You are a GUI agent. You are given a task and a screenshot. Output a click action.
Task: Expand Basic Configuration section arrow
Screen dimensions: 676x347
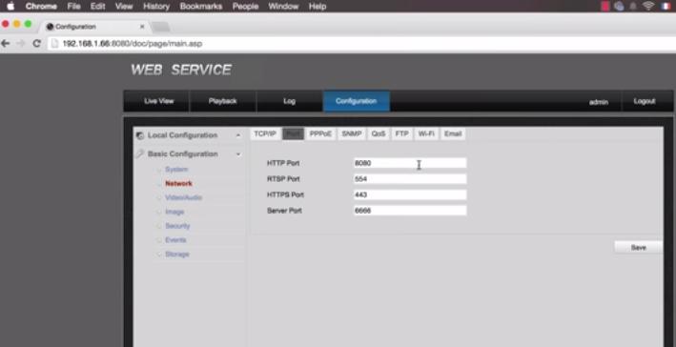tap(238, 154)
